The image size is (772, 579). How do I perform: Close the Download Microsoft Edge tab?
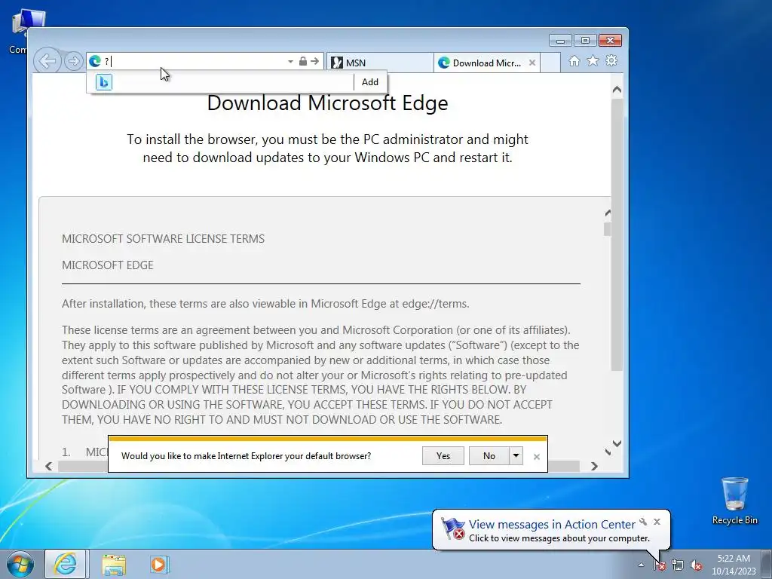[x=532, y=63]
